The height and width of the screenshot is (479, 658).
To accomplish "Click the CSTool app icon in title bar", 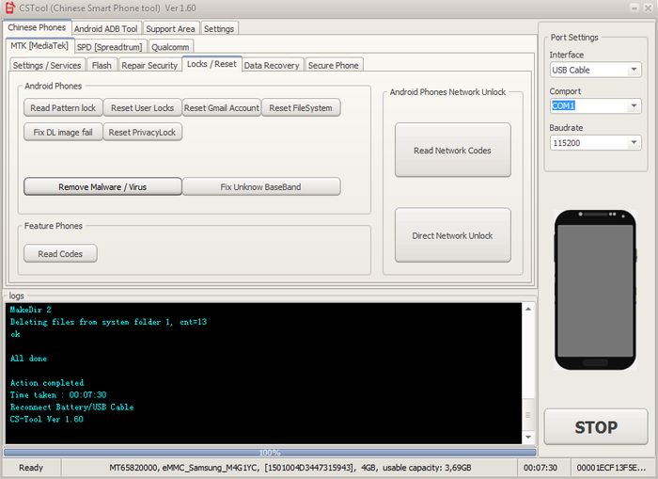I will (10, 8).
